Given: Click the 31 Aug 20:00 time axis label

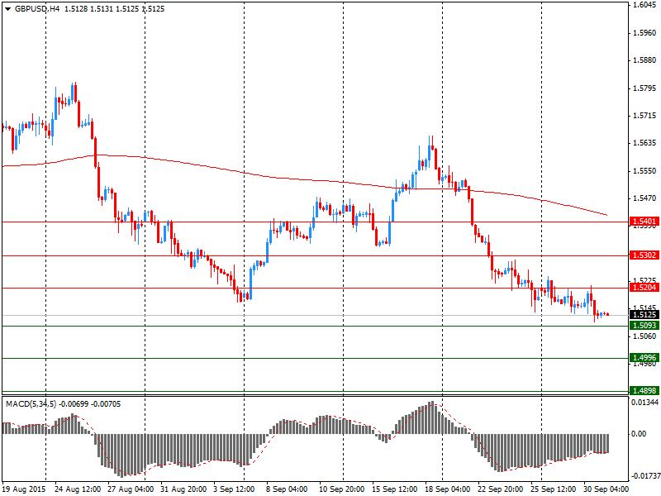Looking at the screenshot, I should [183, 489].
